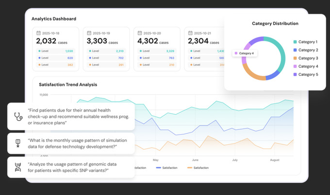The image size is (330, 195).
Task: Open the 2,032 cases card
Action: 56,49
